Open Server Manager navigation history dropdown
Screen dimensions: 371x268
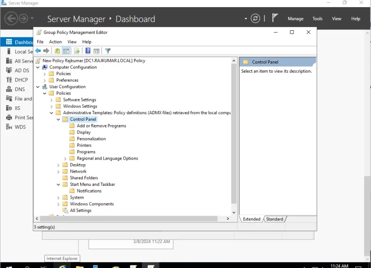[x=32, y=18]
